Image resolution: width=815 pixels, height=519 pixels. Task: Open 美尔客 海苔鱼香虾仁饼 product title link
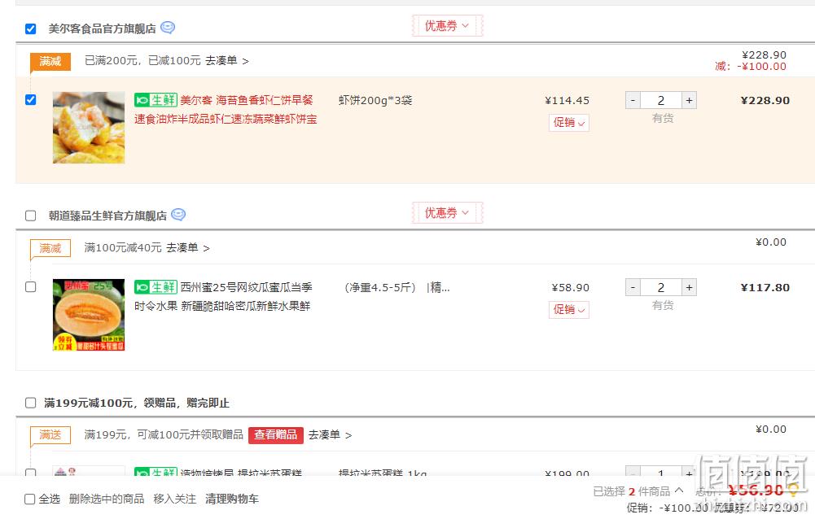coord(226,110)
